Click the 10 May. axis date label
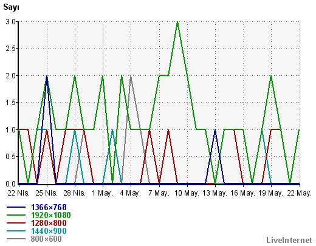 point(187,193)
